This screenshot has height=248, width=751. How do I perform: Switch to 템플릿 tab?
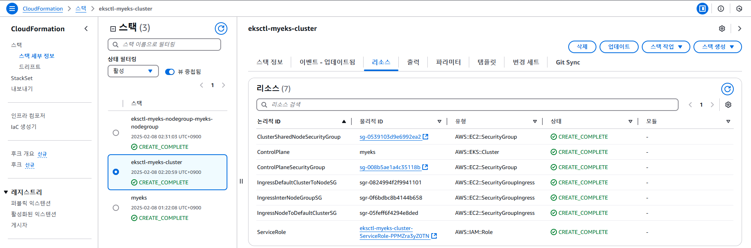tap(487, 62)
